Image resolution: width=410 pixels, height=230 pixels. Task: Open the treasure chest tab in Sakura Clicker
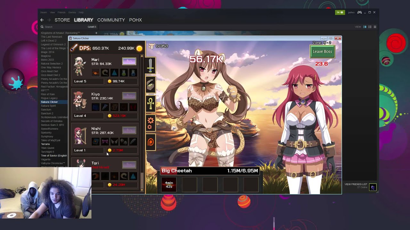tap(151, 85)
